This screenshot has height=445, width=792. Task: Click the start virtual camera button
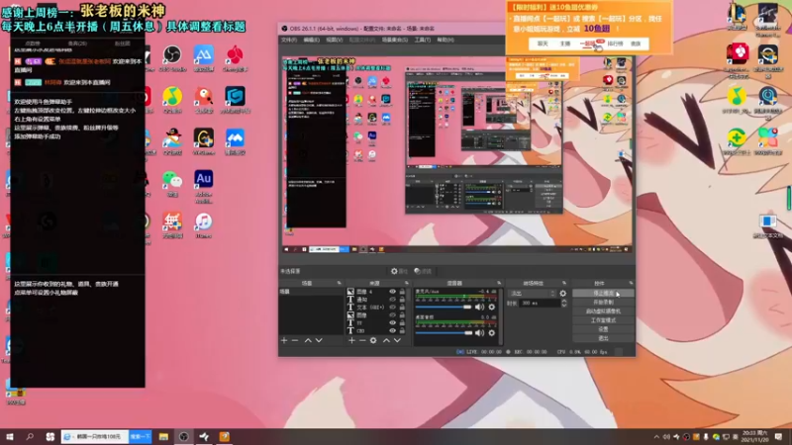(603, 311)
